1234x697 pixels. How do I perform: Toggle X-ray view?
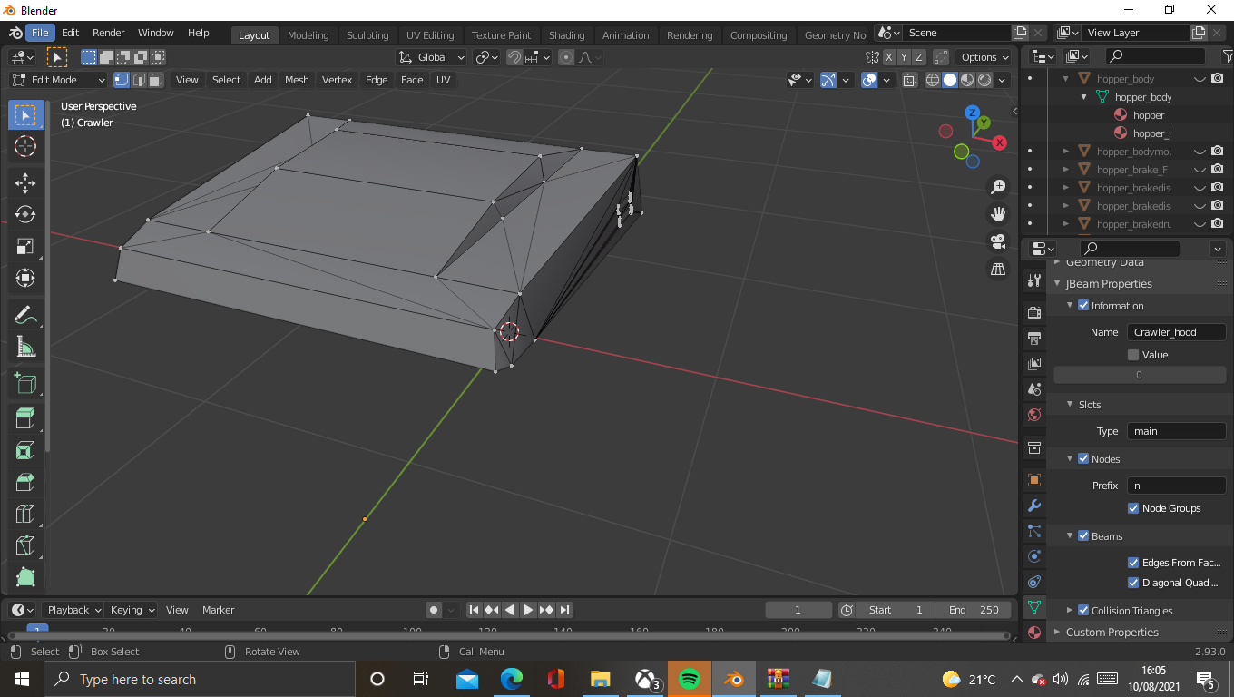pyautogui.click(x=910, y=80)
